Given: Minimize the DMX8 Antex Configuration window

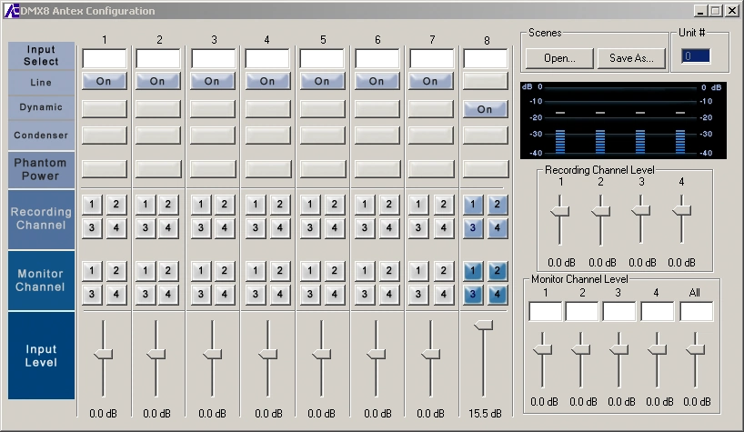Looking at the screenshot, I should point(701,10).
